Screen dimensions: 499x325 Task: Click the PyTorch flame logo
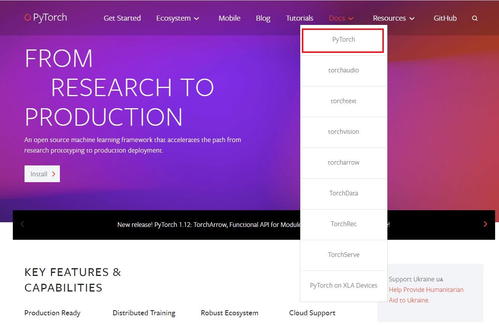pos(28,17)
